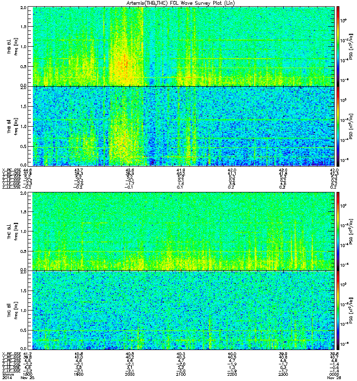Click the 'THB B⊥ freq [Hz]' axis label

pyautogui.click(x=12, y=47)
